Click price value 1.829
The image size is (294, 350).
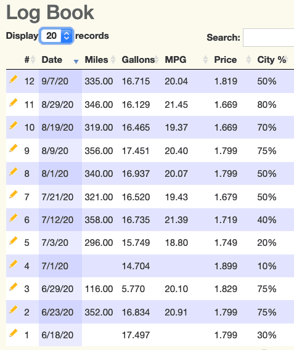pos(226,289)
